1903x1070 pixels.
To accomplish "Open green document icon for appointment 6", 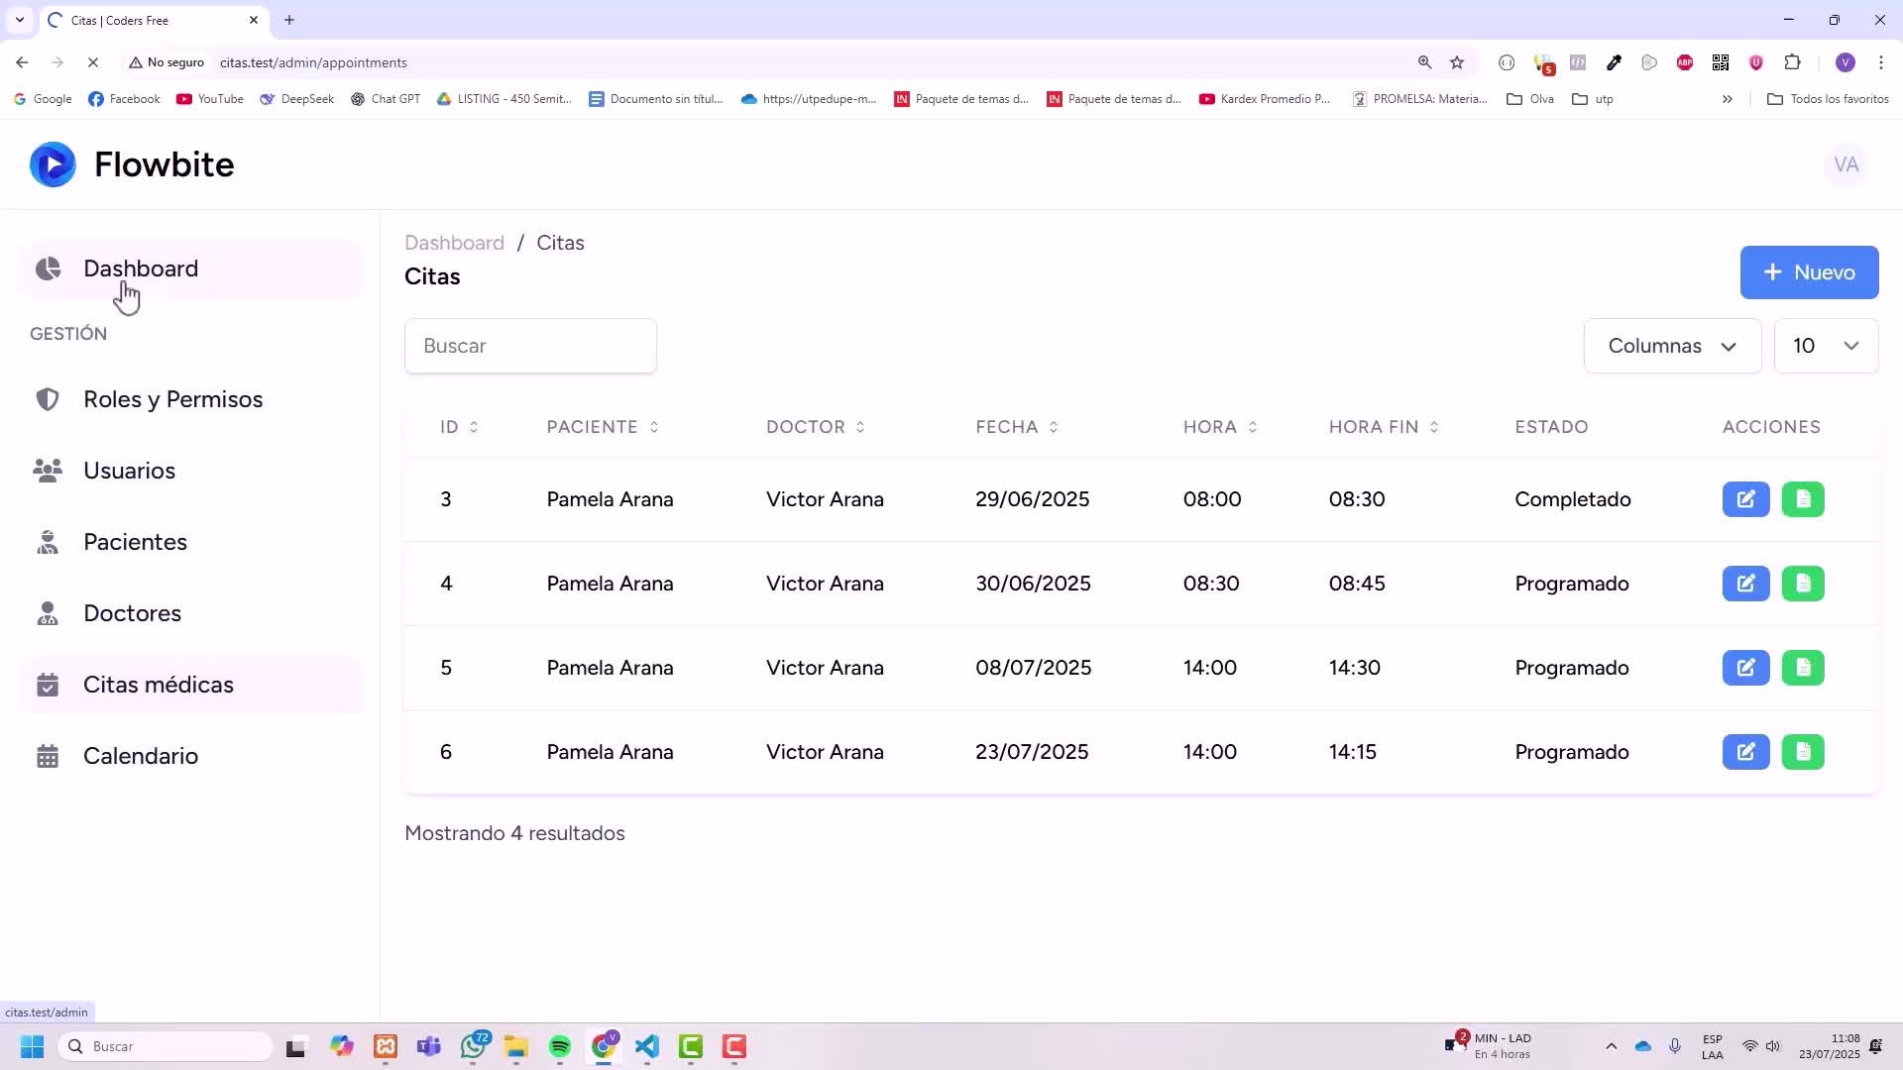I will pyautogui.click(x=1803, y=752).
